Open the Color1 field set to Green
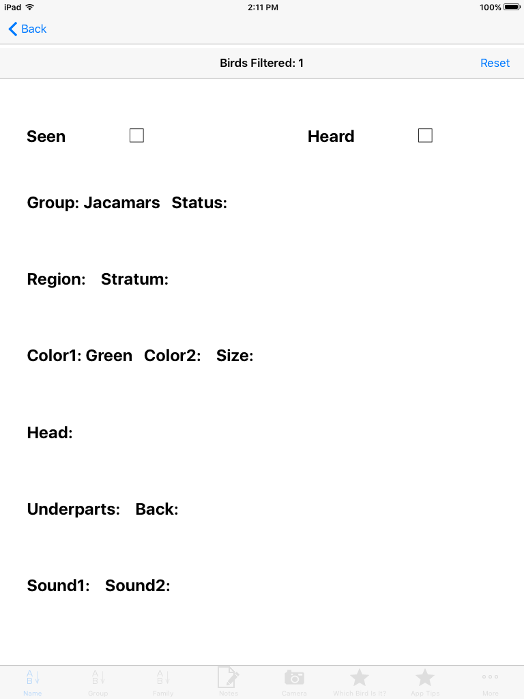The width and height of the screenshot is (524, 699). coord(80,355)
